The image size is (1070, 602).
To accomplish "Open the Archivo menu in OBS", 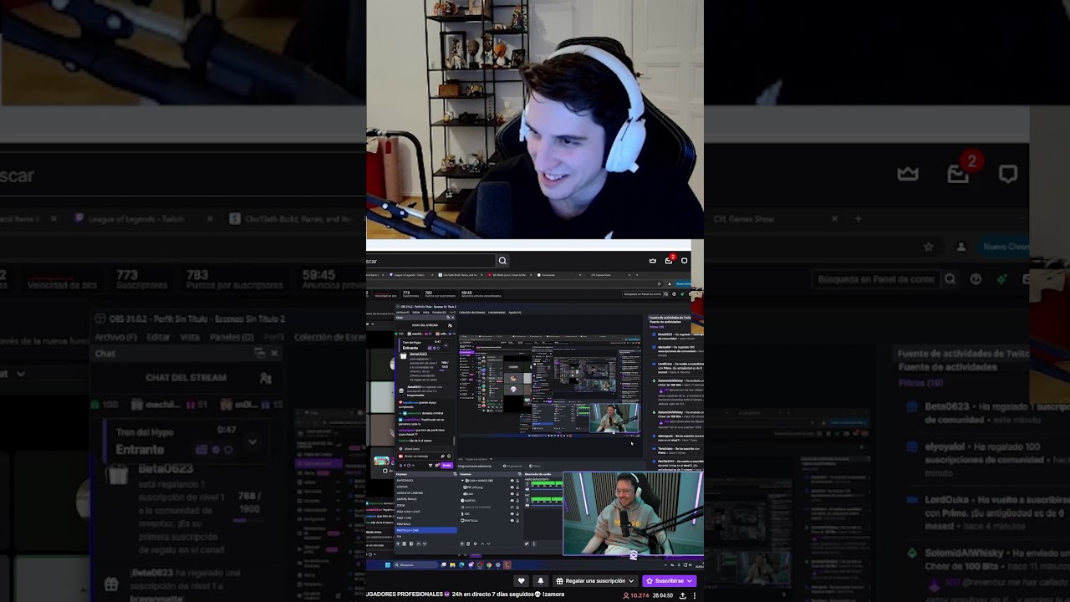I will (403, 312).
